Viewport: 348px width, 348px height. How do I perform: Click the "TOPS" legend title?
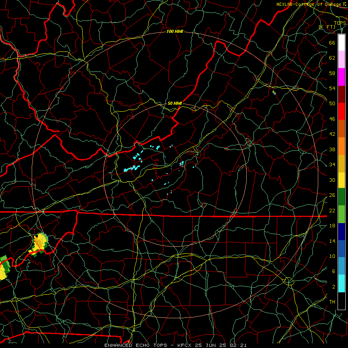[x=340, y=23]
